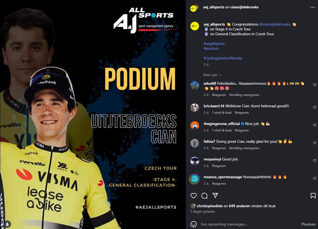View the list of 649 other likers
318x229 pixels.
(239, 206)
